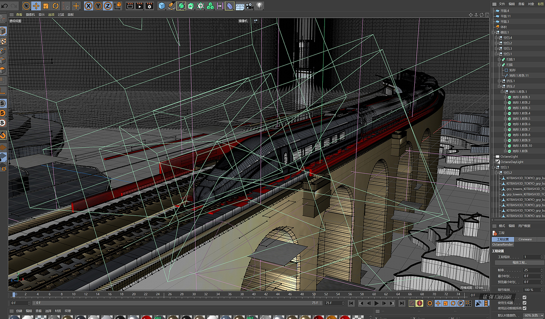Toggle 使用运动剪辑系统 checkbox

[x=525, y=308]
